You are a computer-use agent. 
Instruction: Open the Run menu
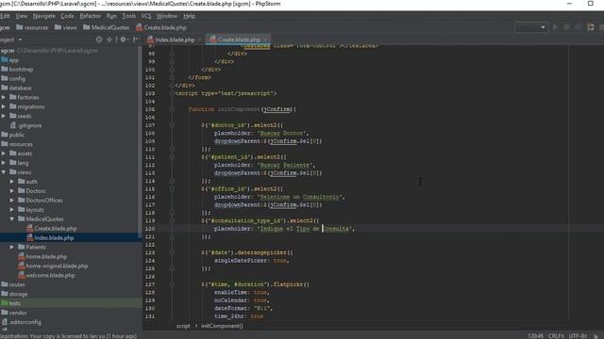(x=111, y=16)
